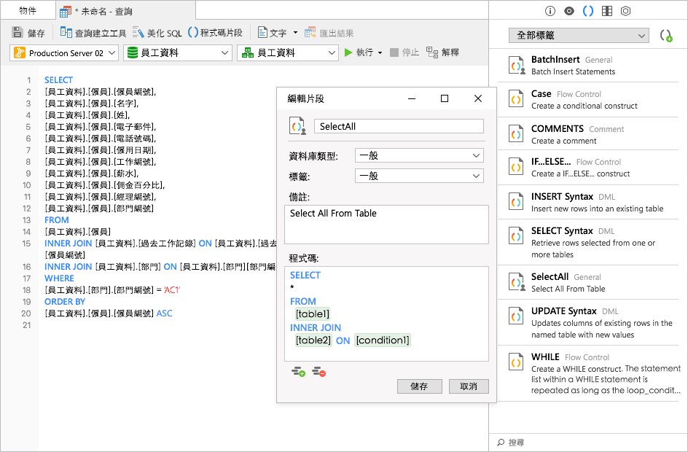Expand the Run (執行) options arrow

pyautogui.click(x=380, y=52)
